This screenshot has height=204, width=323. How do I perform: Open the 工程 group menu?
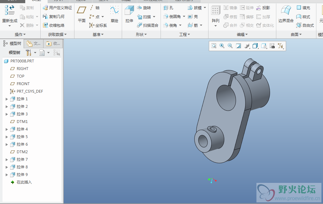coord(184,35)
